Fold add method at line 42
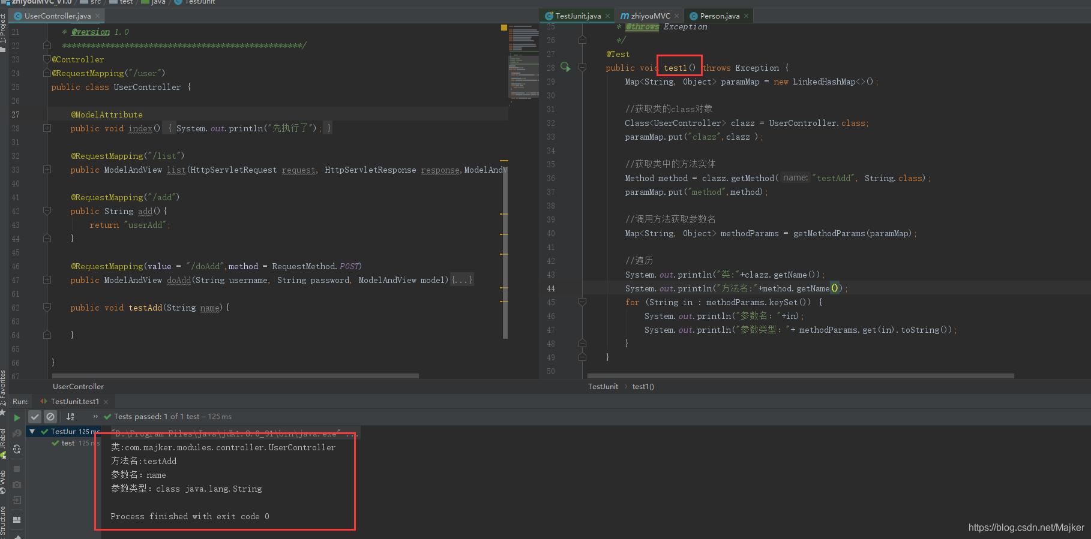1091x539 pixels. 47,211
